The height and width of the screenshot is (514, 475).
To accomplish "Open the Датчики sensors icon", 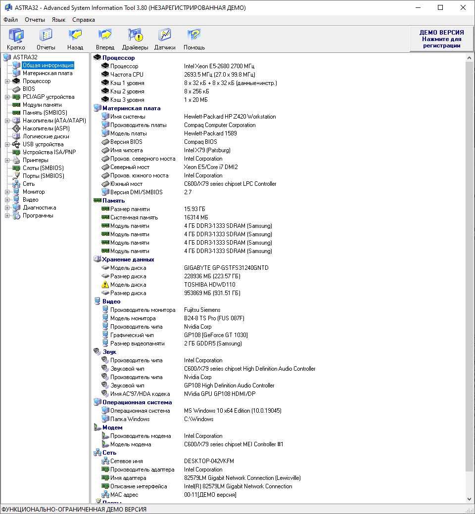I will coord(164,35).
